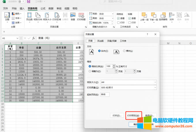196x132 pixels.
Task: Toggle the 网格线 查看 checkbox
Action: 118,18
